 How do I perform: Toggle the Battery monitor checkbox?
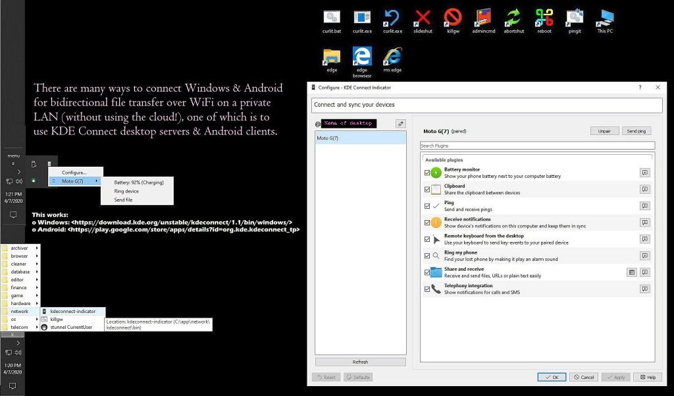tap(427, 173)
